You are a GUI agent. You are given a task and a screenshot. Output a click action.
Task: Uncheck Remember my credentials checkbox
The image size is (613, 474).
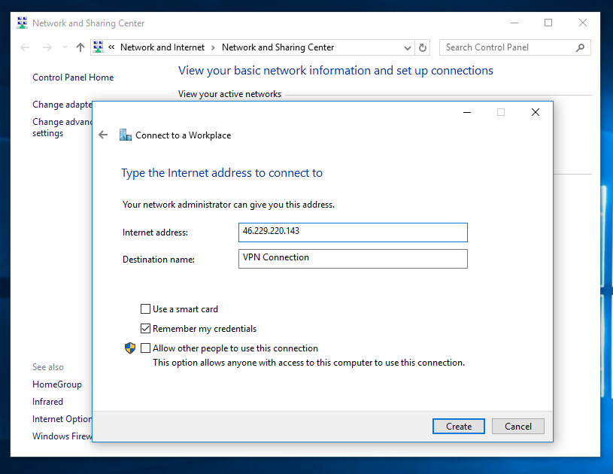coord(145,329)
